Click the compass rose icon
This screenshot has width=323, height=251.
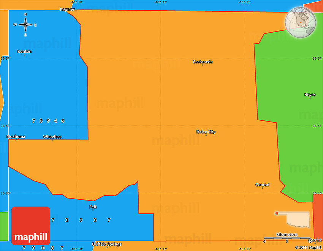click(25, 25)
